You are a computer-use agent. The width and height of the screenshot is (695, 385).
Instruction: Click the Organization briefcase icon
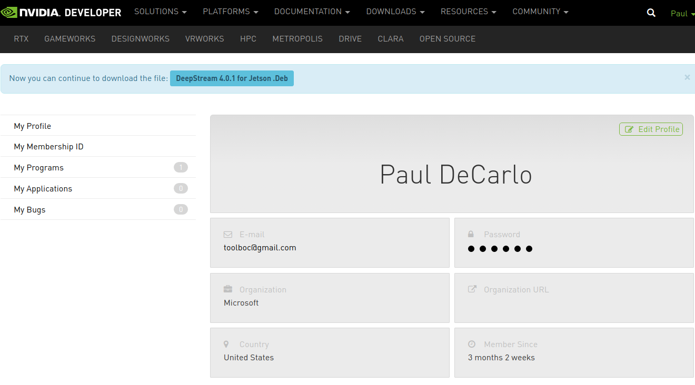coord(228,289)
